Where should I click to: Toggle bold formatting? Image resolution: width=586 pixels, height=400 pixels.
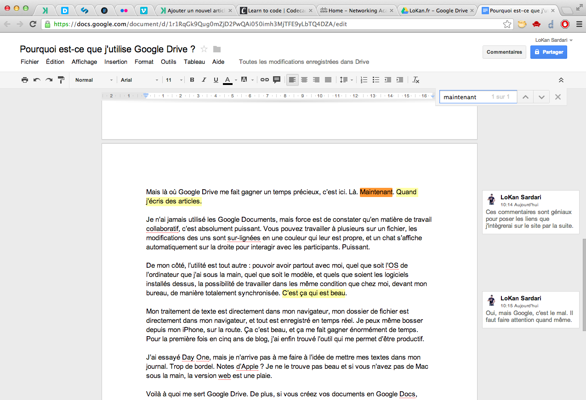(x=192, y=79)
